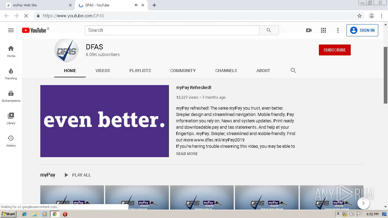Go to Home in the sidebar
The height and width of the screenshot is (218, 388).
pos(11,51)
